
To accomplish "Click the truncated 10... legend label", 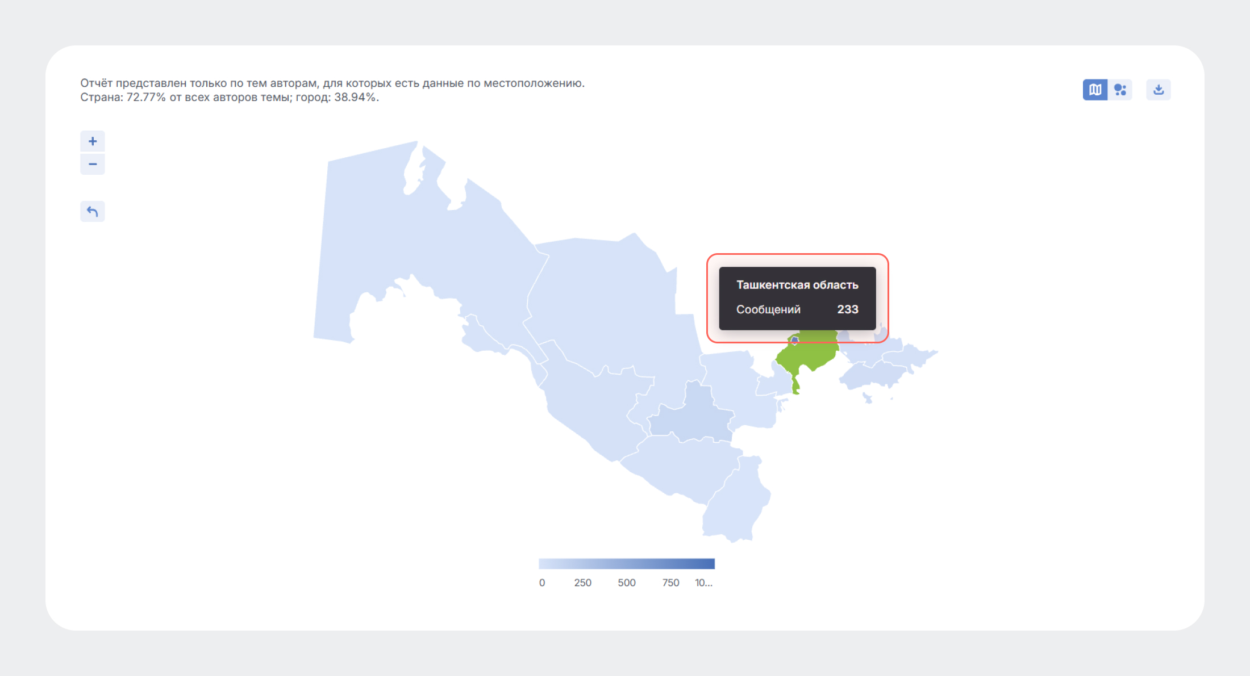I will 703,583.
